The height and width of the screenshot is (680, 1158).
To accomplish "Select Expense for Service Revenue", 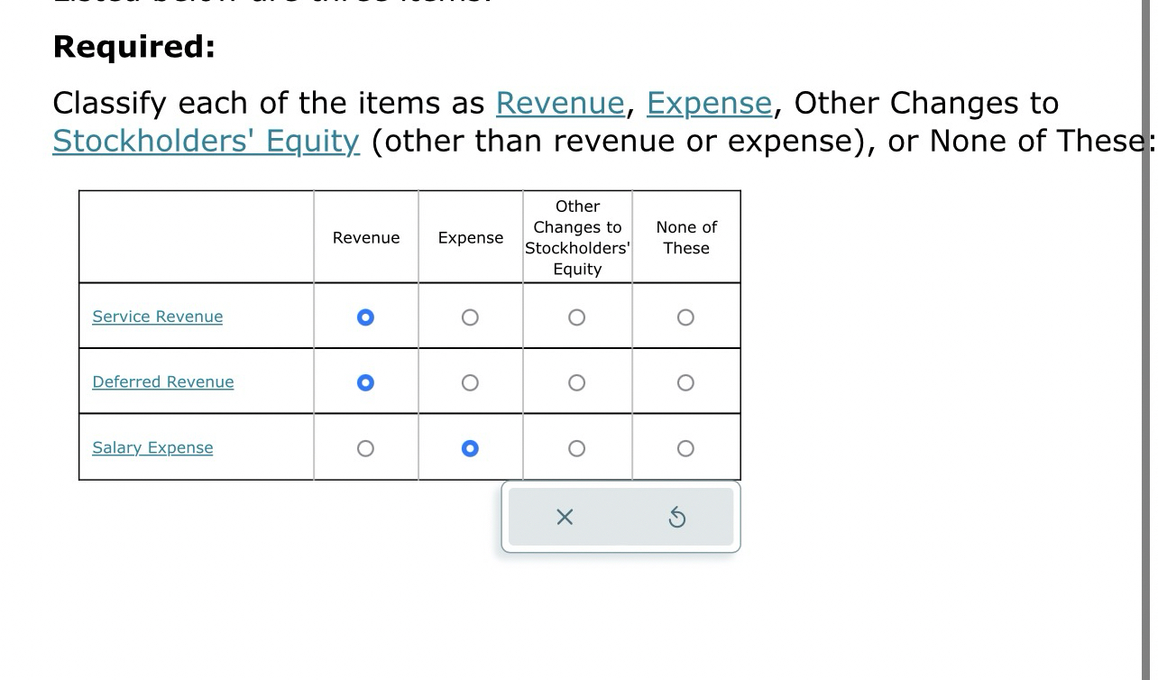I will point(470,317).
